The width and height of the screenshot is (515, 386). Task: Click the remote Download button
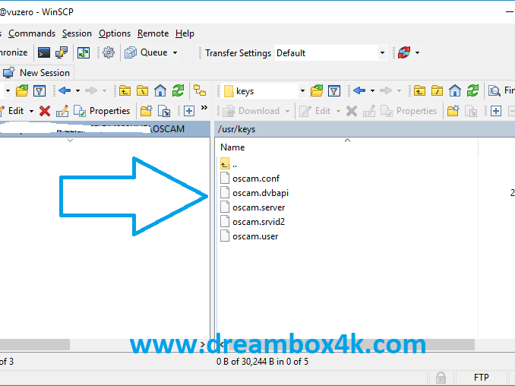251,111
